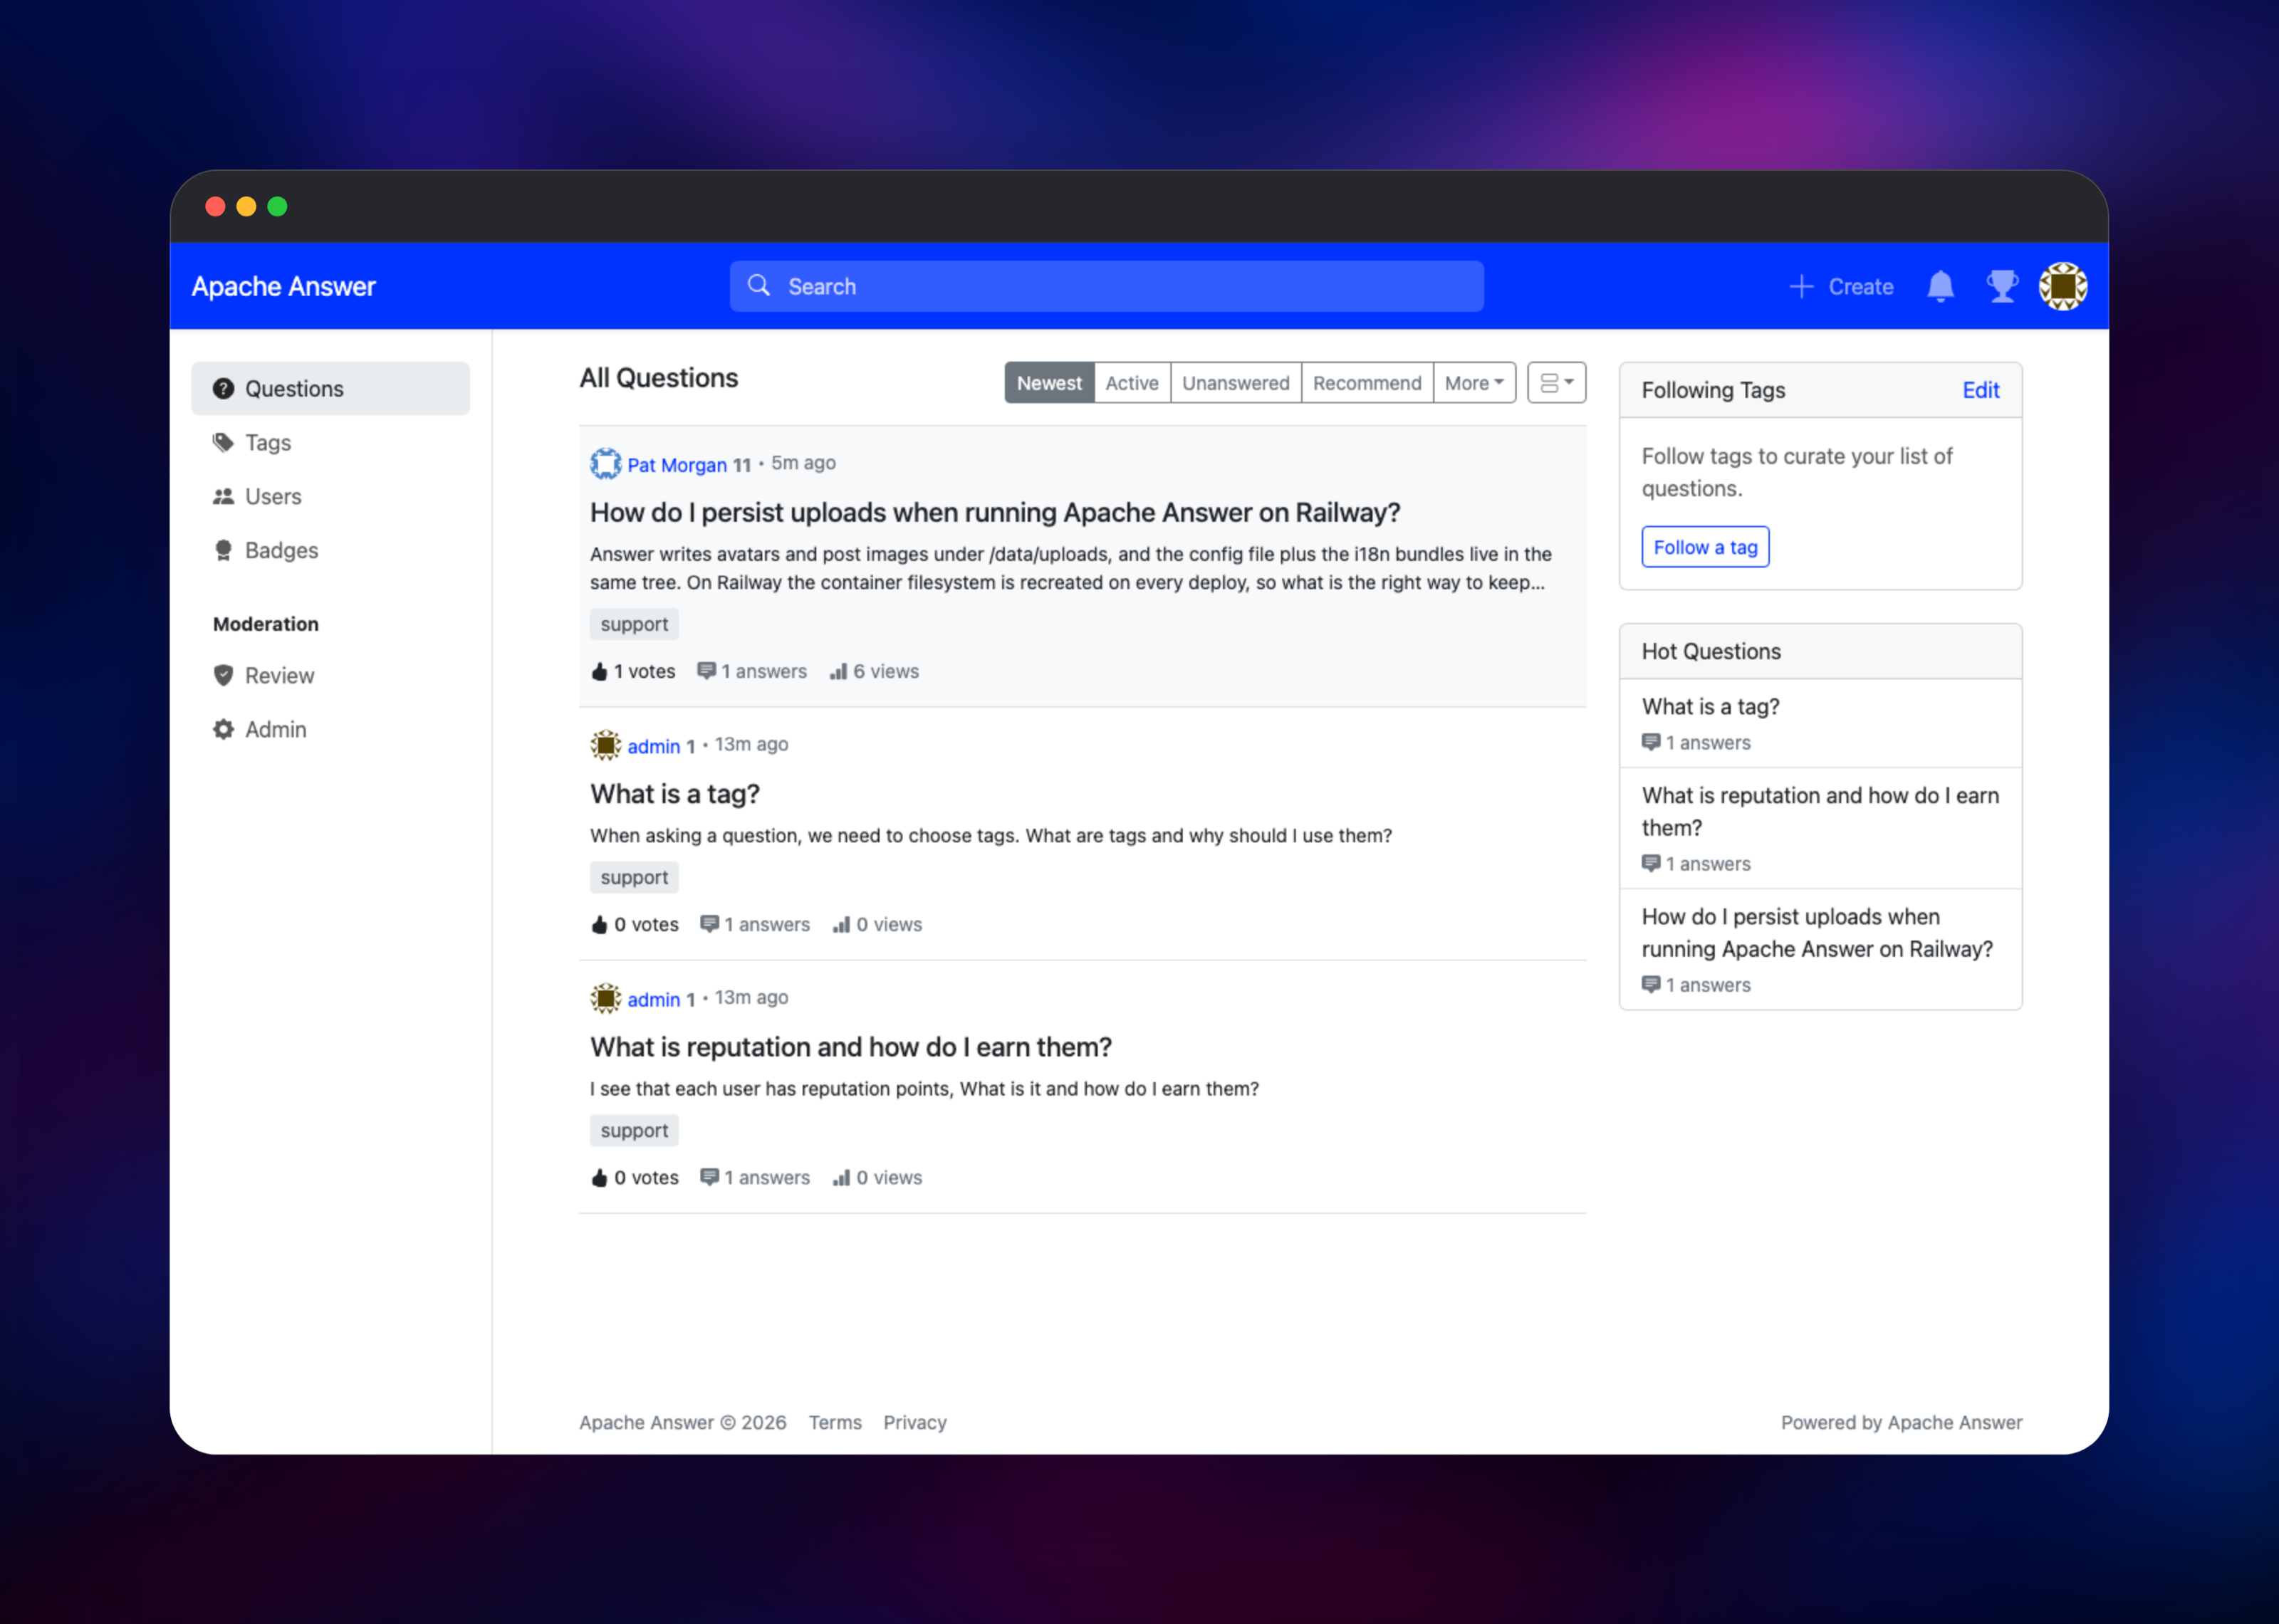
Task: Switch to Active sort tab
Action: pos(1132,383)
